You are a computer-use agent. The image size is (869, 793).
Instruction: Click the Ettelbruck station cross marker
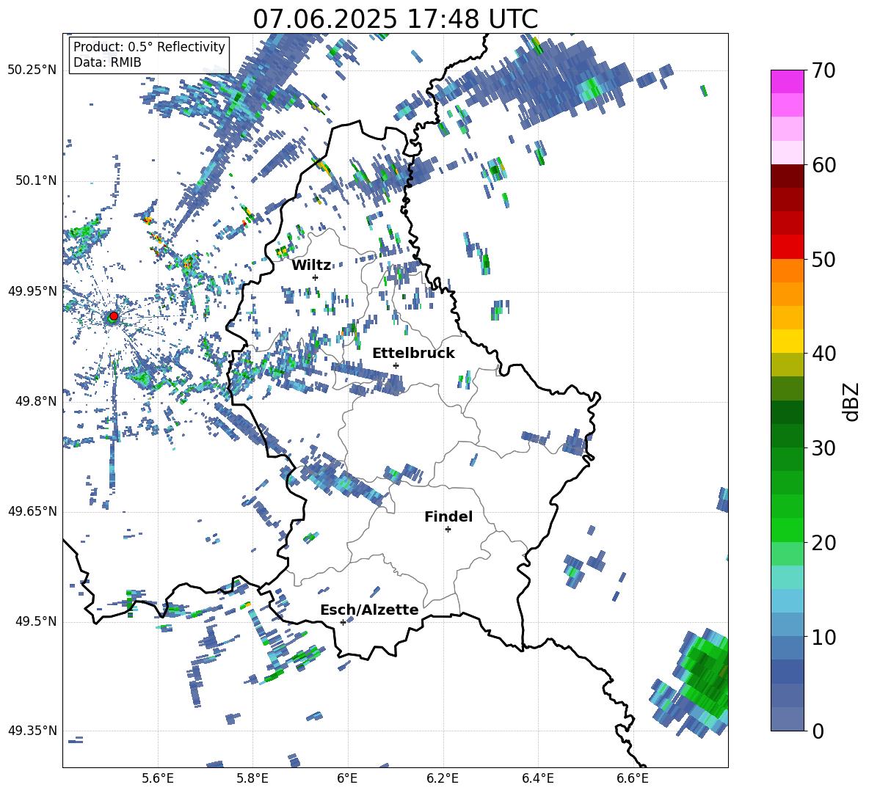pyautogui.click(x=396, y=365)
